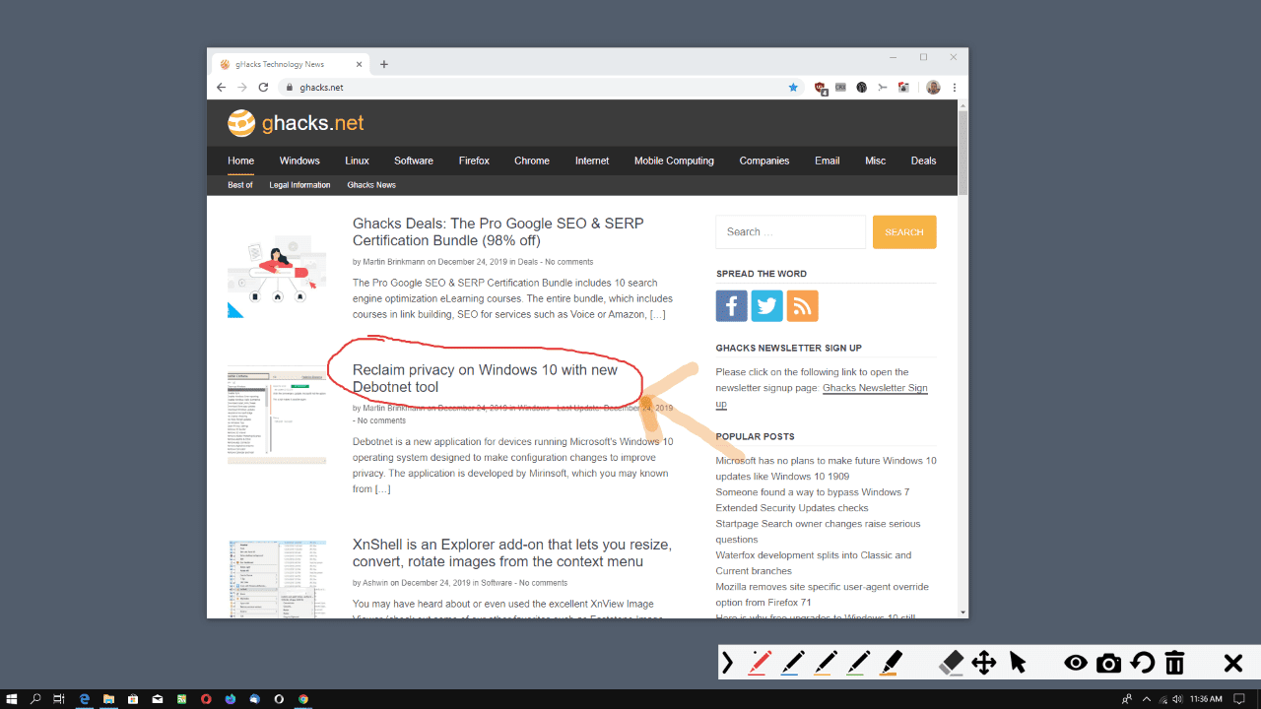
Task: Activate the move toolbar cross-arrow icon
Action: (x=984, y=663)
